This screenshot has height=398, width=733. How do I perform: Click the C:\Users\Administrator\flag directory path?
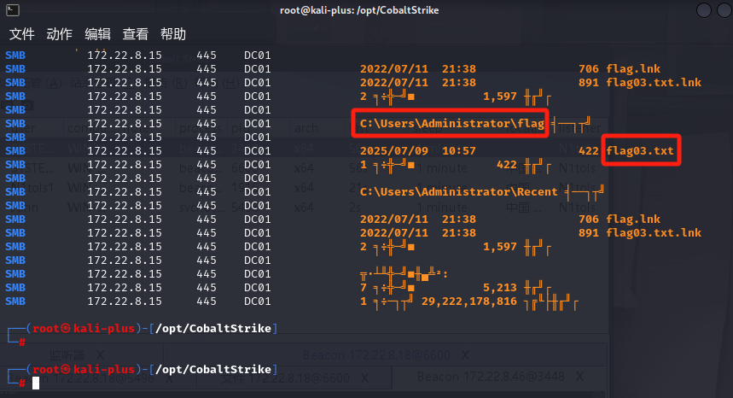[x=451, y=124]
